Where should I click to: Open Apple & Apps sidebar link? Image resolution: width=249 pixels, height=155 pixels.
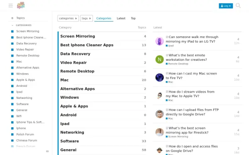tap(25, 80)
